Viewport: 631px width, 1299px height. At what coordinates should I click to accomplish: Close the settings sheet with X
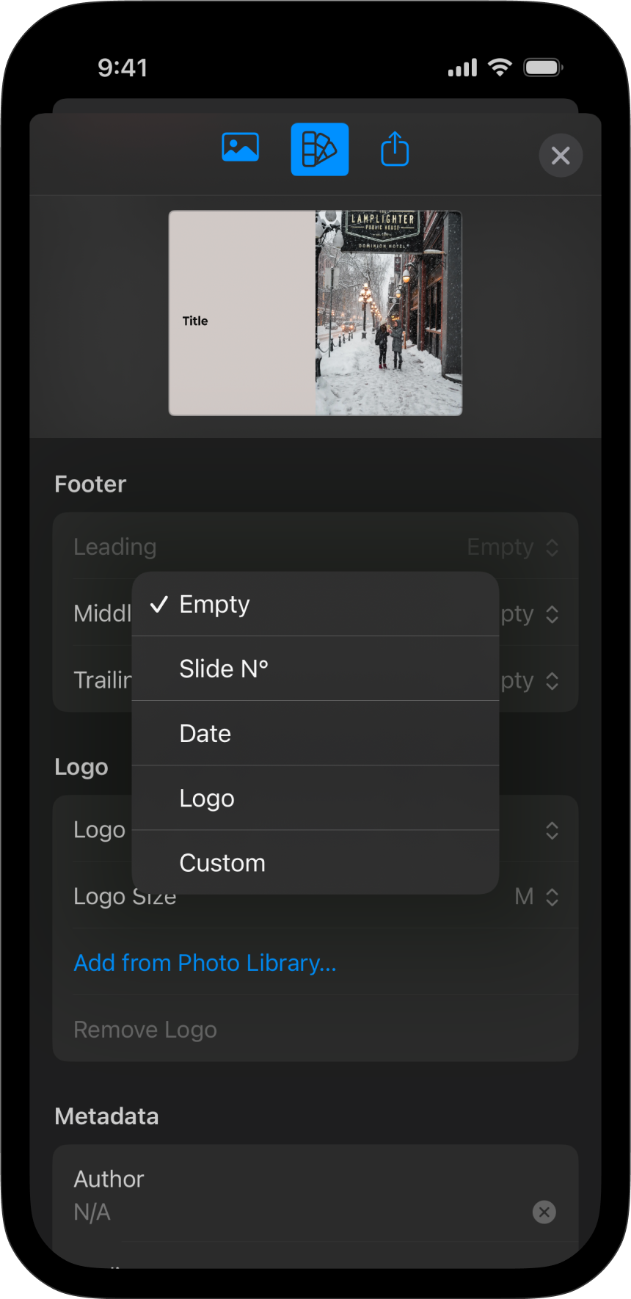point(561,156)
